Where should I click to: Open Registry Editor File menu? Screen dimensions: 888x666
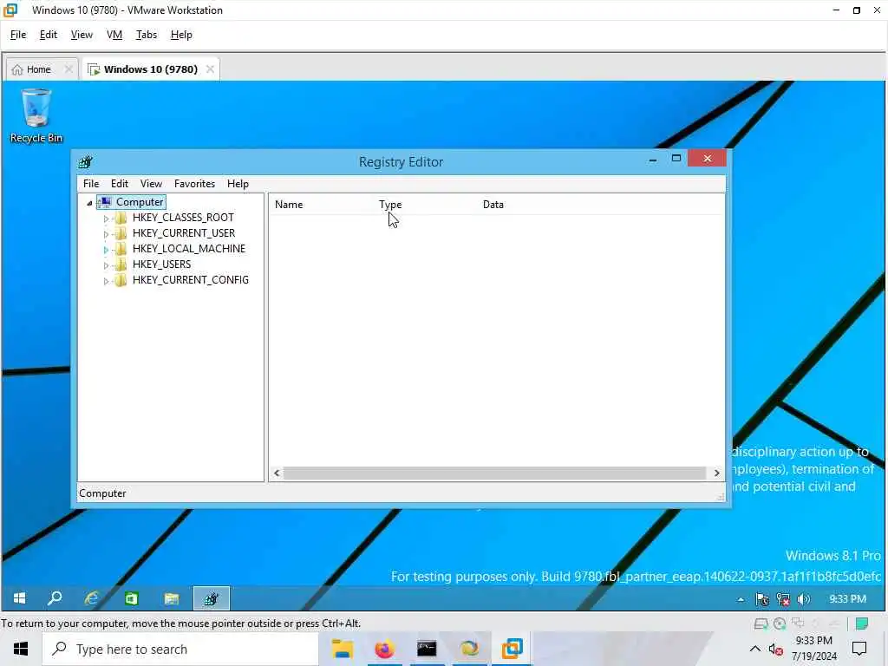pyautogui.click(x=91, y=184)
